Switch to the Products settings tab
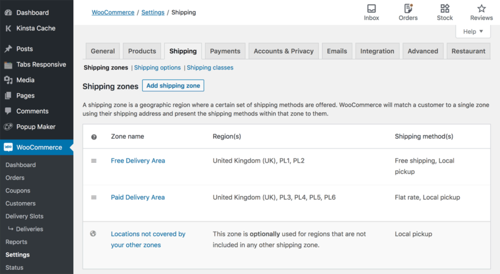This screenshot has height=274, width=500. coord(142,51)
